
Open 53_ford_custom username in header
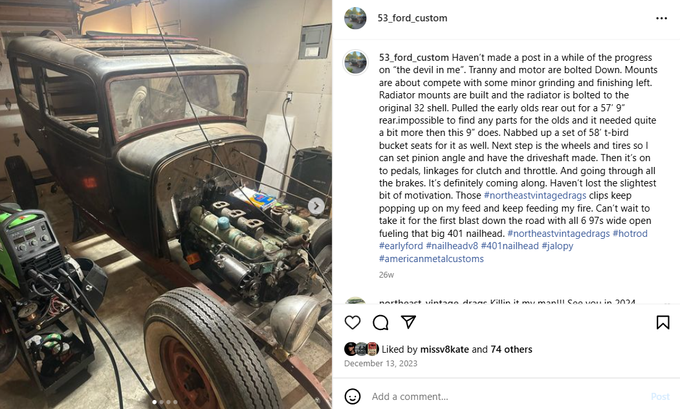click(412, 18)
